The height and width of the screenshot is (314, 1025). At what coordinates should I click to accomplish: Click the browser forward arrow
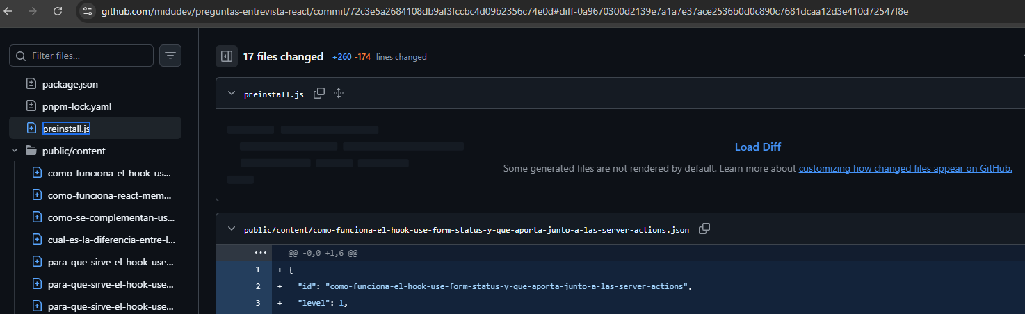33,11
